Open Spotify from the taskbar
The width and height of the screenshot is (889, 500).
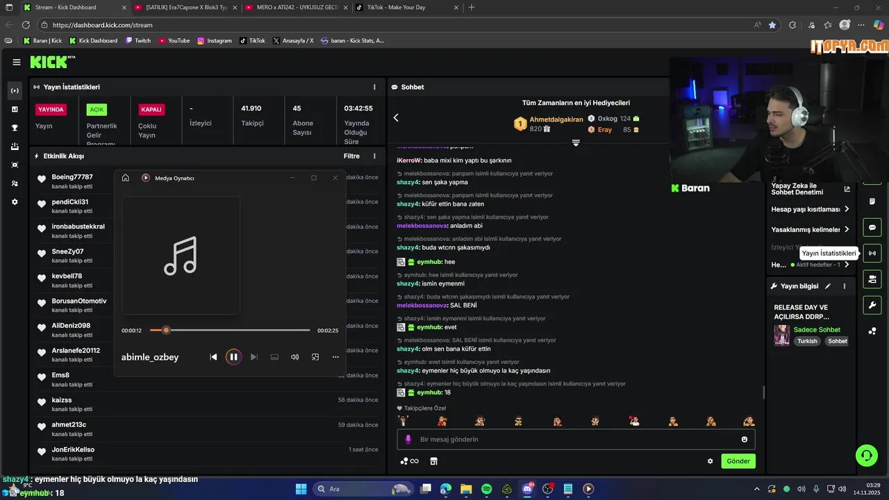tap(487, 489)
